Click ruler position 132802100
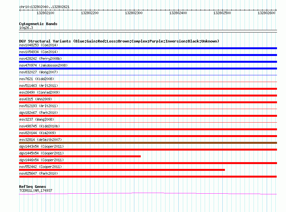The image size is (286, 212). 45,13
